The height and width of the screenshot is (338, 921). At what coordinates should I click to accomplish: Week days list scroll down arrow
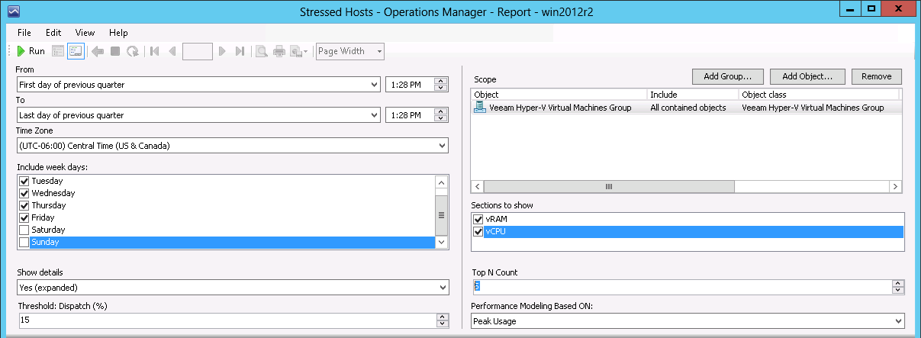point(441,242)
